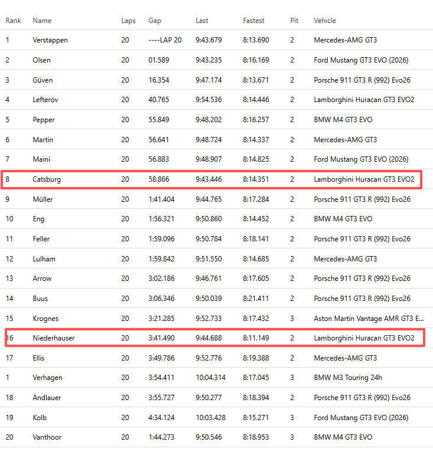Click Martin's fastest lap 8:14.337
433x452 pixels.
click(x=256, y=140)
